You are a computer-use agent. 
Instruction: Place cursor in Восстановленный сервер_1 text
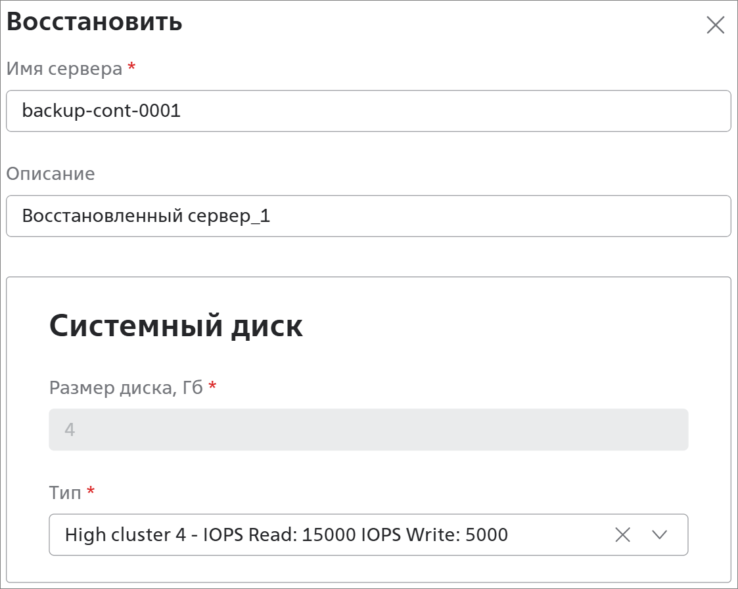146,216
